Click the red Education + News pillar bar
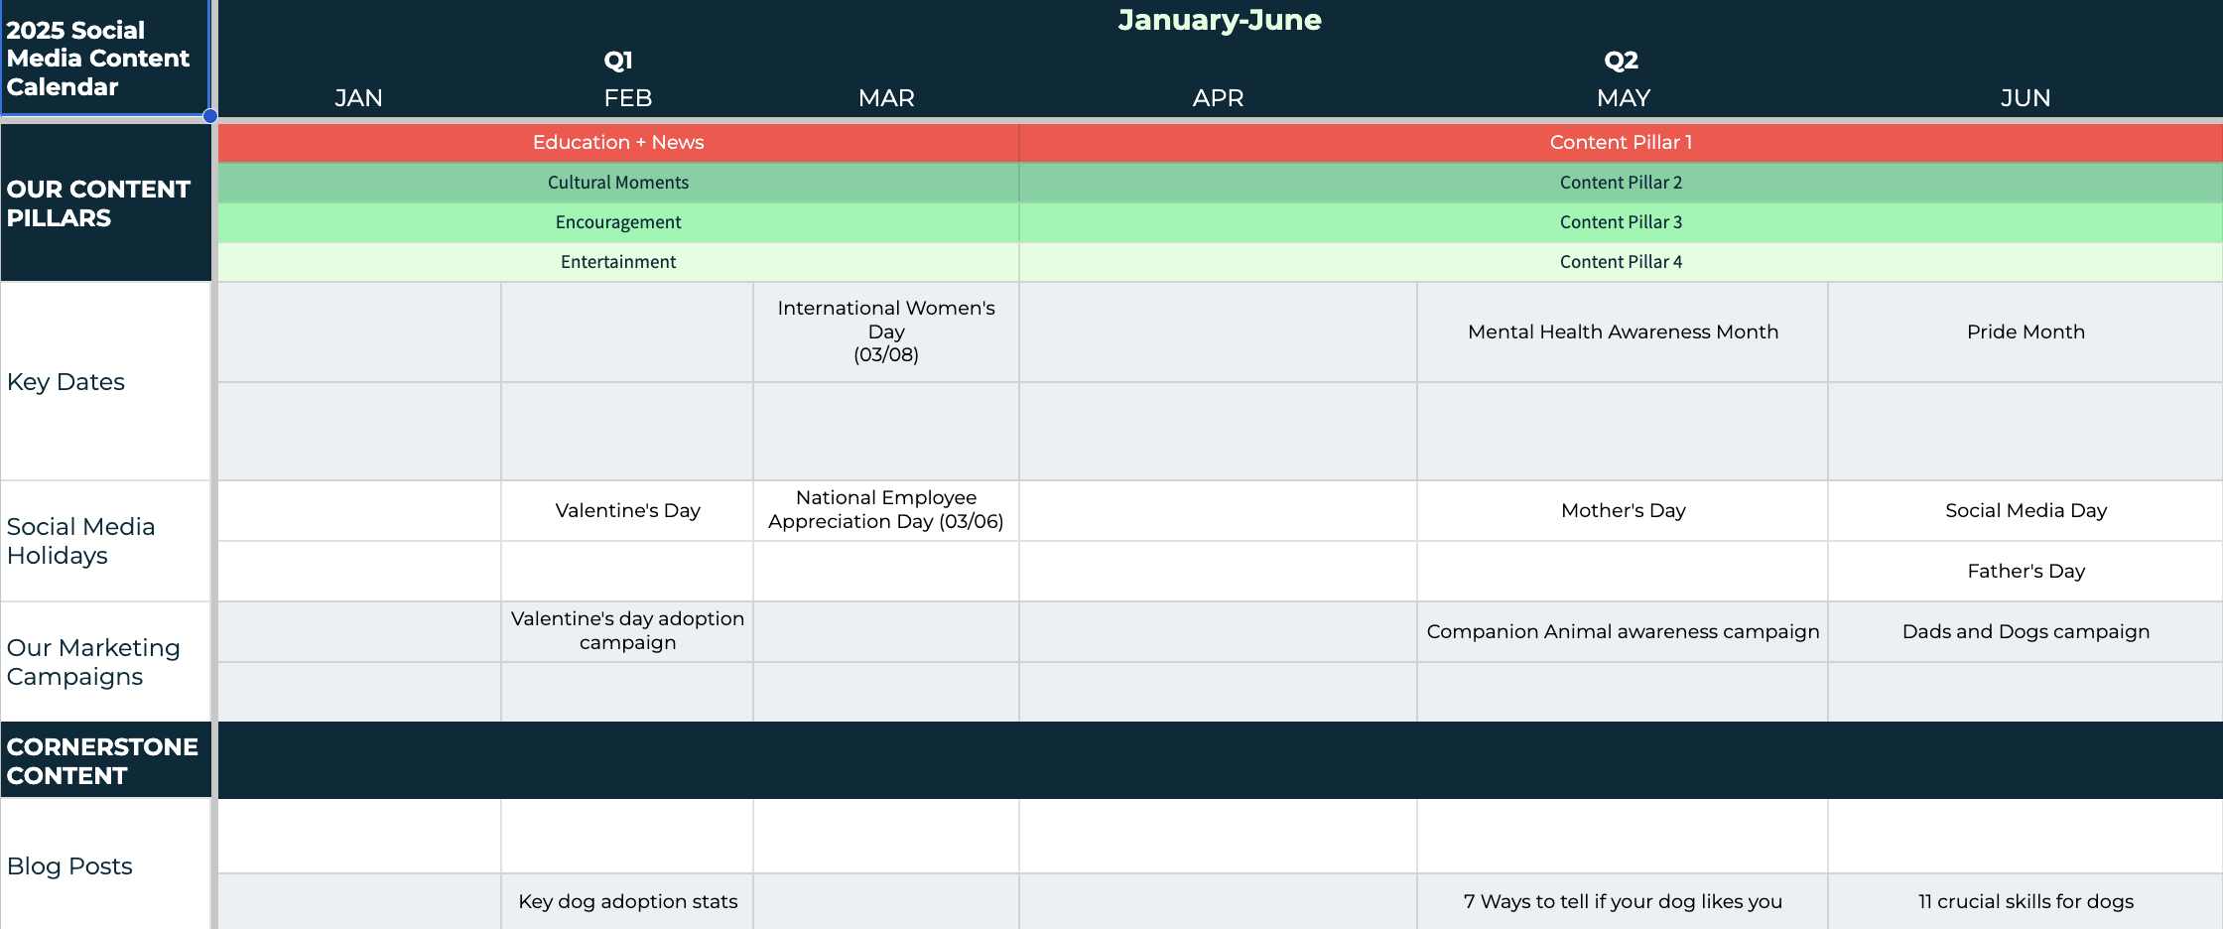 click(x=617, y=143)
